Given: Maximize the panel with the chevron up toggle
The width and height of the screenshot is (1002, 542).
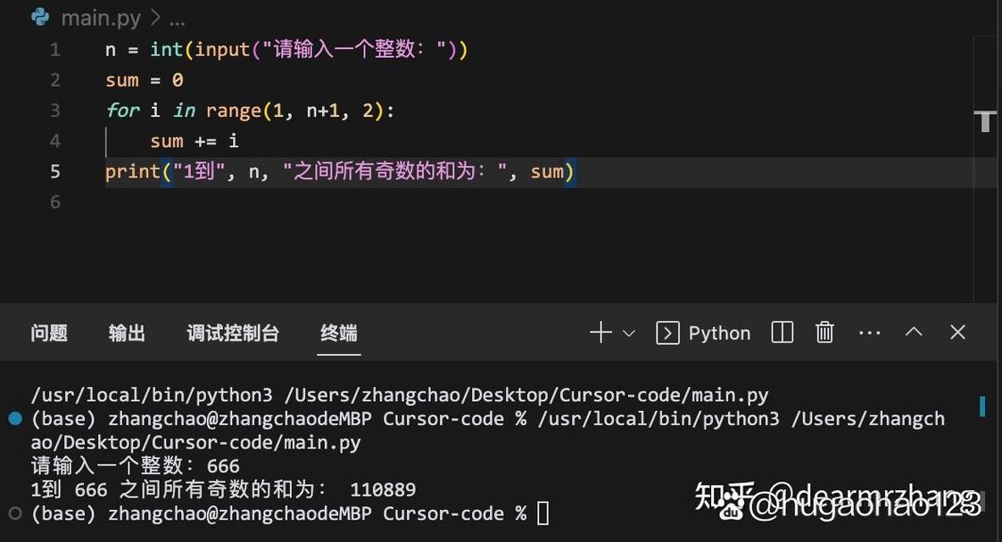Looking at the screenshot, I should click(x=914, y=332).
